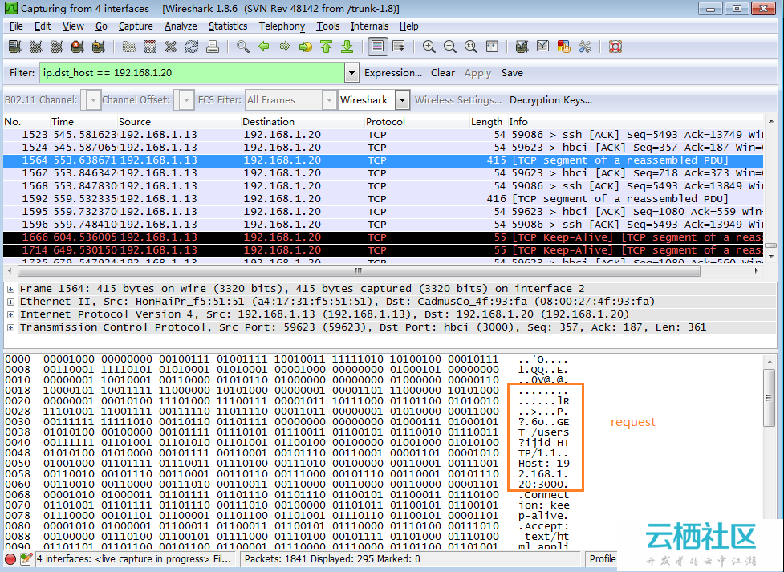Viewport: 784px width, 572px height.
Task: Open a capture file via folder icon
Action: pyautogui.click(x=129, y=47)
